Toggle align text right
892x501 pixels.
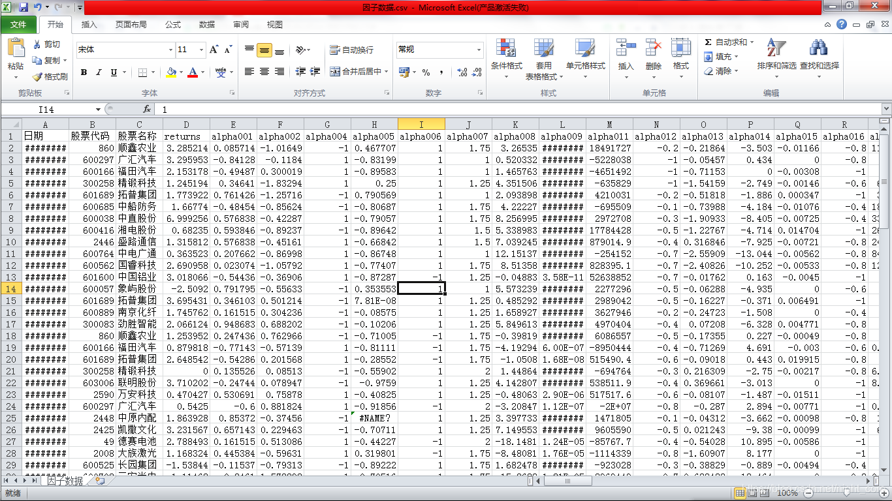(x=279, y=72)
